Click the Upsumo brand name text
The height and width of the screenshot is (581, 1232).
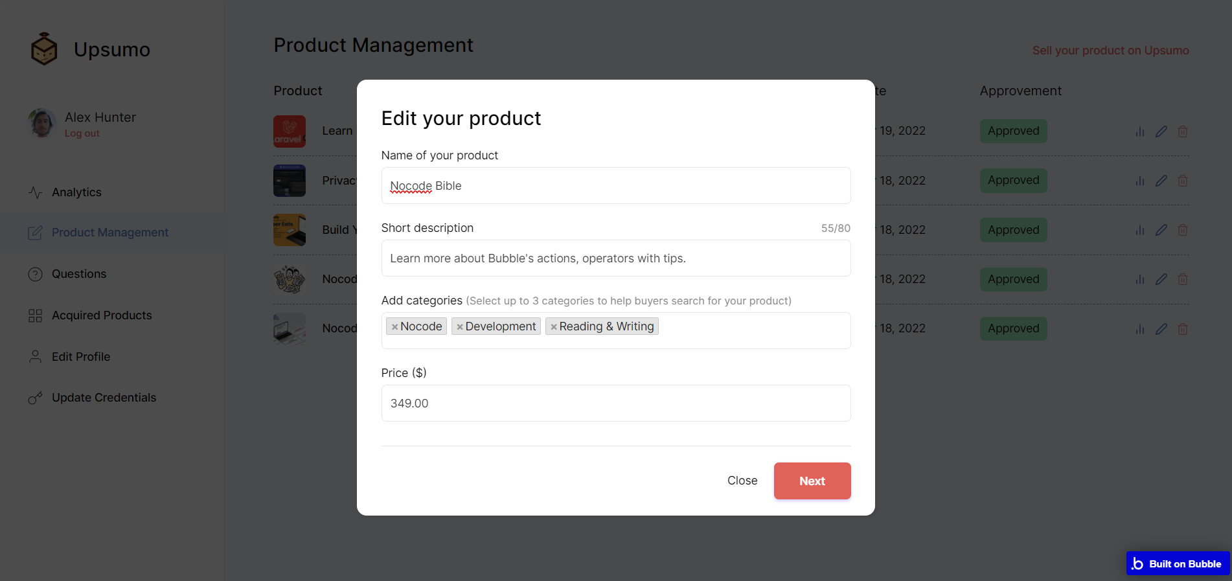(112, 50)
